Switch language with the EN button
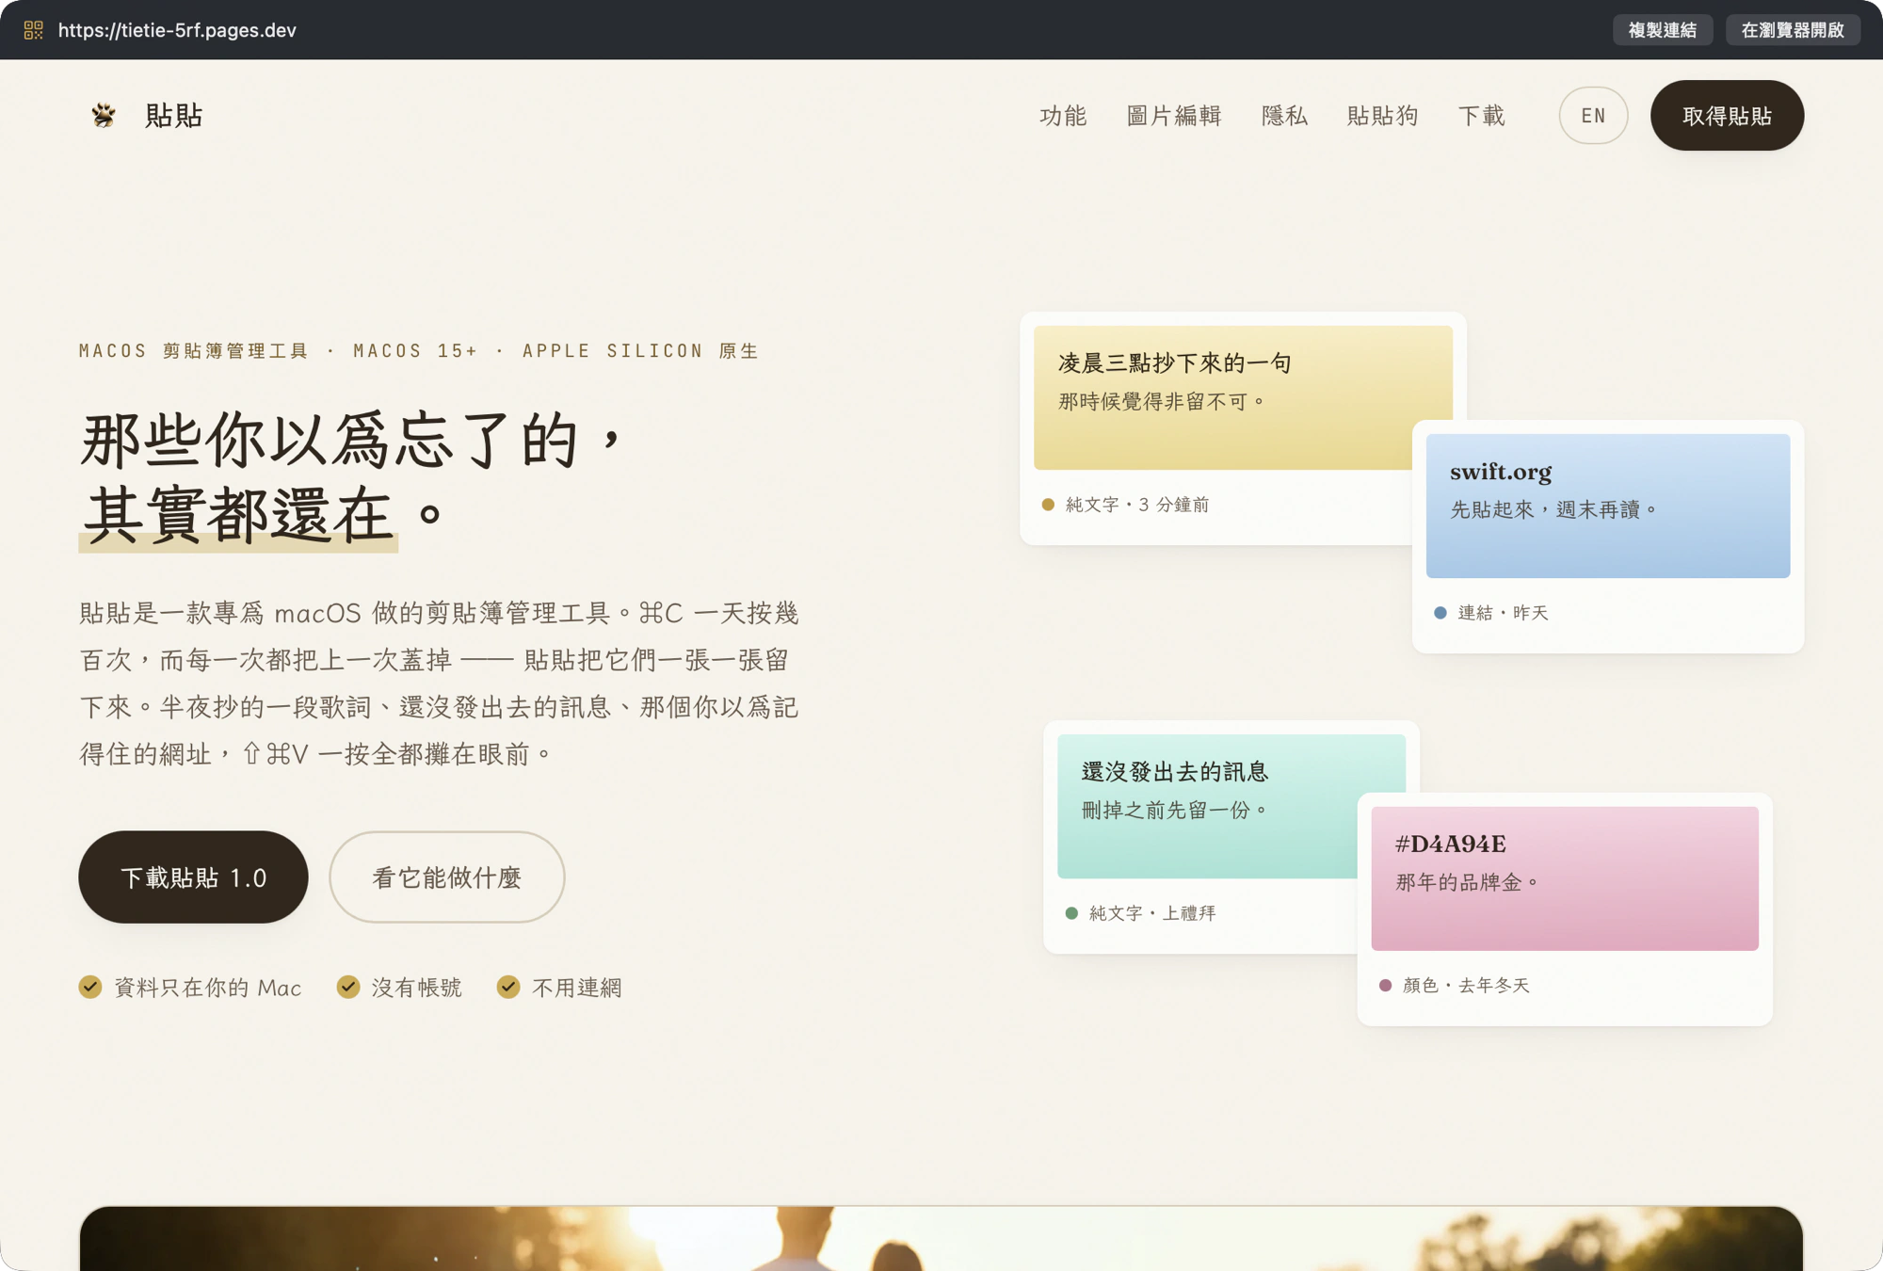Viewport: 1883px width, 1271px height. [1593, 115]
